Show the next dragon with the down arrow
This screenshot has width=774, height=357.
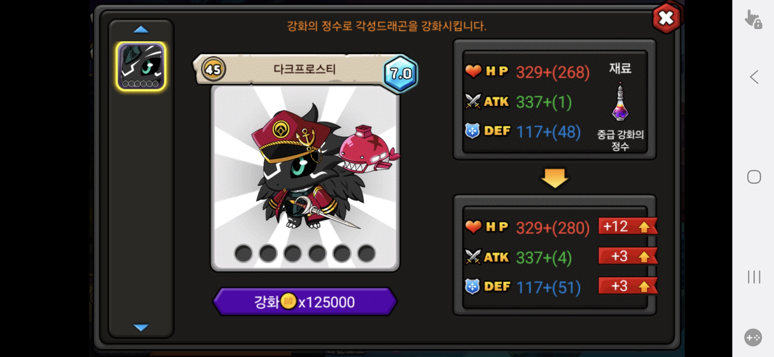coord(141,327)
